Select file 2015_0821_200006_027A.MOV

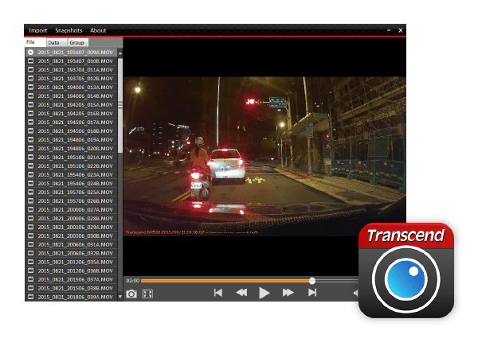72,209
